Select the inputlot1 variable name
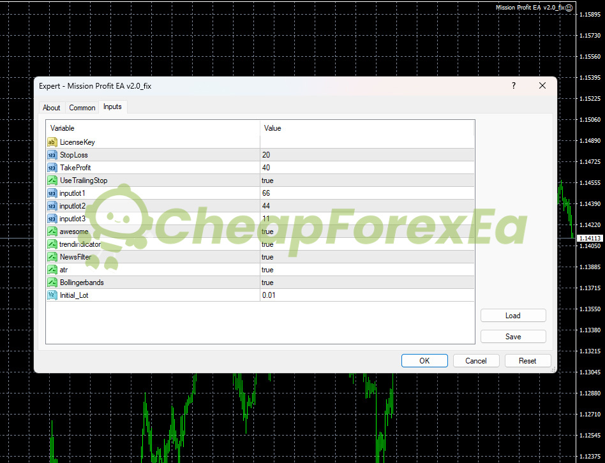 pyautogui.click(x=72, y=193)
